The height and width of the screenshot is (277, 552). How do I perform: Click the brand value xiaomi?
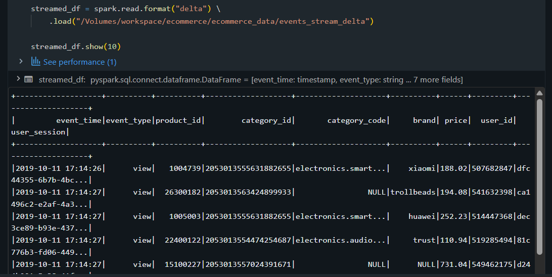(422, 169)
